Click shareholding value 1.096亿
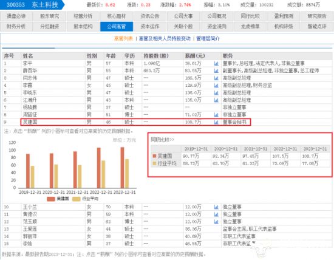 tap(151, 63)
